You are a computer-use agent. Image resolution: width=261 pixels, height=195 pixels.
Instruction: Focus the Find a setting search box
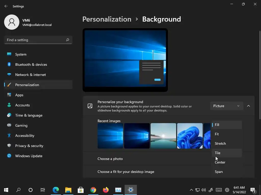click(38, 40)
